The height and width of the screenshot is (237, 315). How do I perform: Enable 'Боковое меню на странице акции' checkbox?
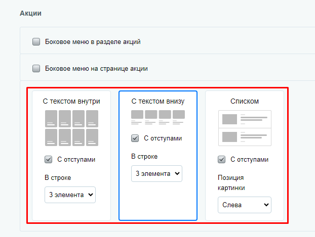click(36, 68)
